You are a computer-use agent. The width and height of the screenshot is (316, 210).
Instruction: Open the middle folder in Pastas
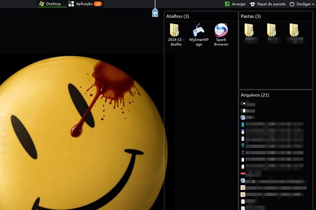(272, 31)
